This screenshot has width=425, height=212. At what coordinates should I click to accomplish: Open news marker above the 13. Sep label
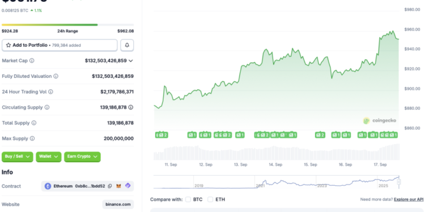click(x=240, y=135)
